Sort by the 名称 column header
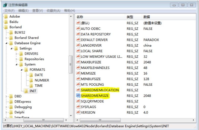The width and height of the screenshot is (199, 130). coord(80,17)
